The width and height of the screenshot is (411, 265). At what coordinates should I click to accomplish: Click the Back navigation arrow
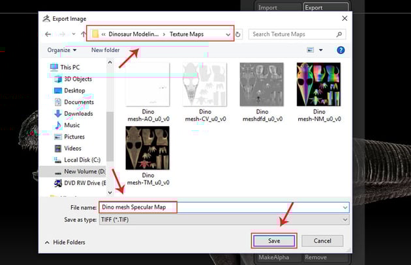point(48,35)
